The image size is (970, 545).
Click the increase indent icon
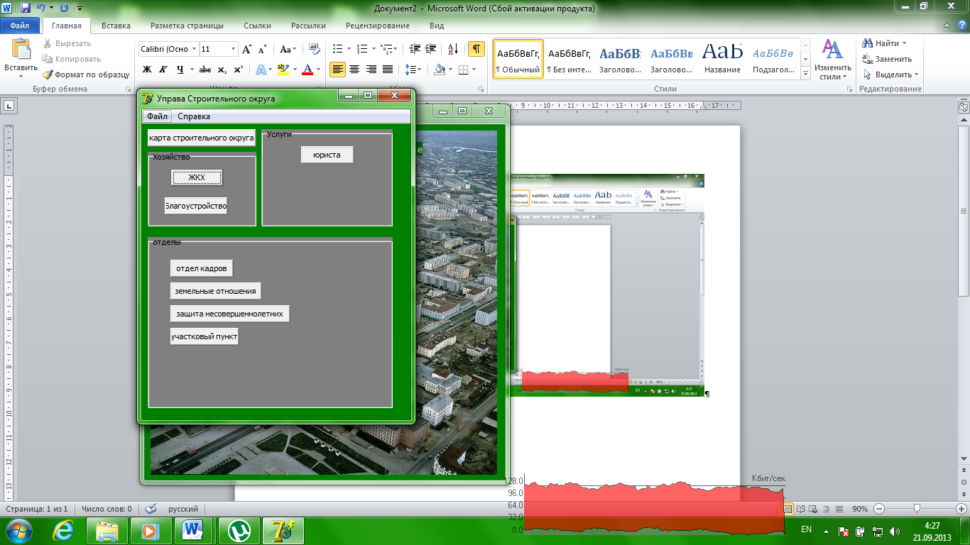(x=431, y=49)
